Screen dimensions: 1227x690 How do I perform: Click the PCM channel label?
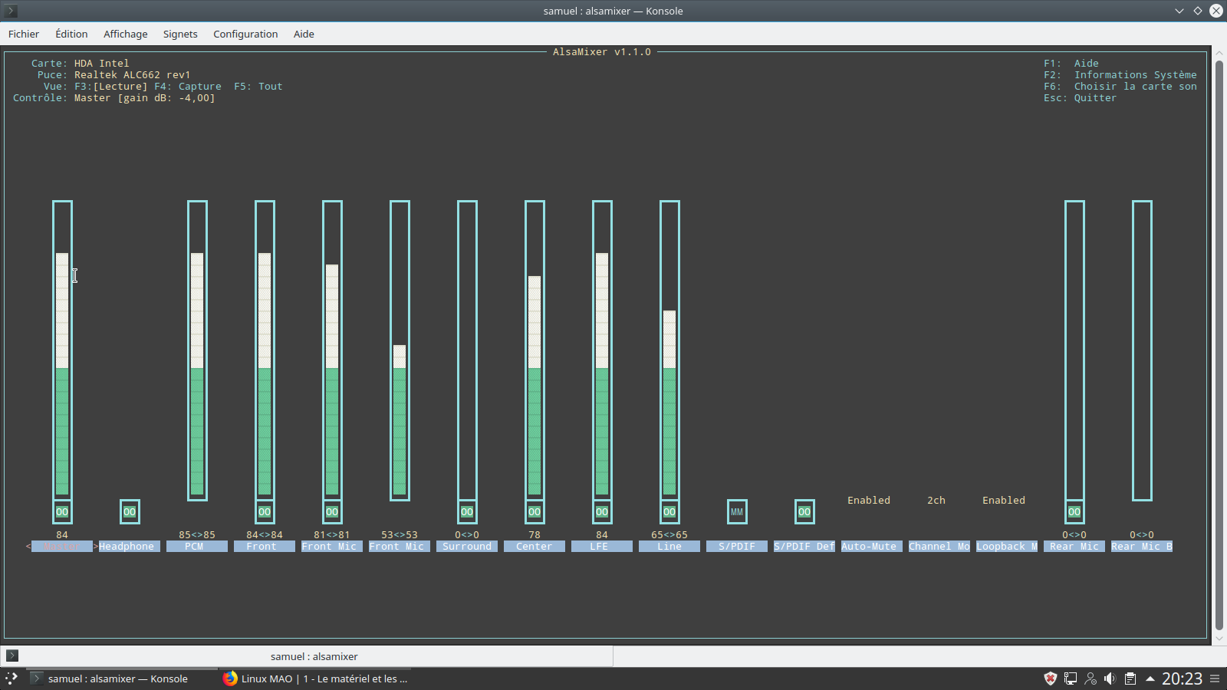(197, 546)
